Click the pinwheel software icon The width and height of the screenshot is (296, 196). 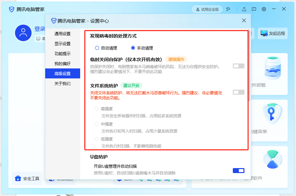[273, 159]
